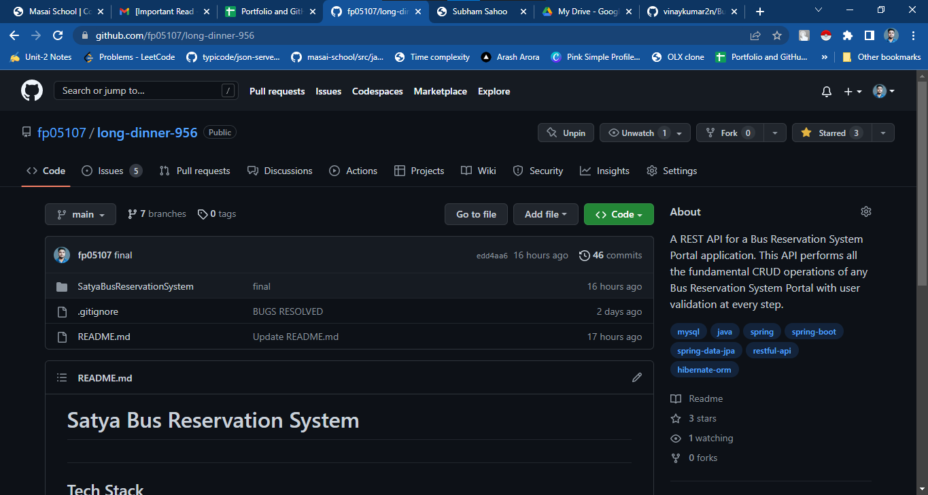Click Go to file button
The height and width of the screenshot is (495, 928).
[476, 214]
